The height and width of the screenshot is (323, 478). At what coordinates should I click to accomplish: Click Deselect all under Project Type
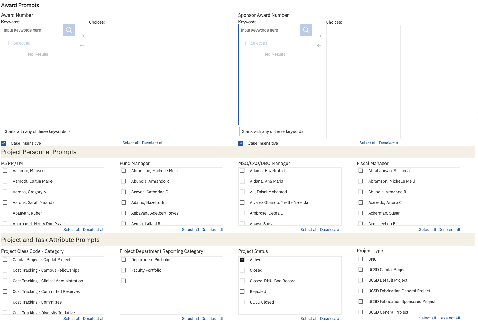pyautogui.click(x=449, y=318)
